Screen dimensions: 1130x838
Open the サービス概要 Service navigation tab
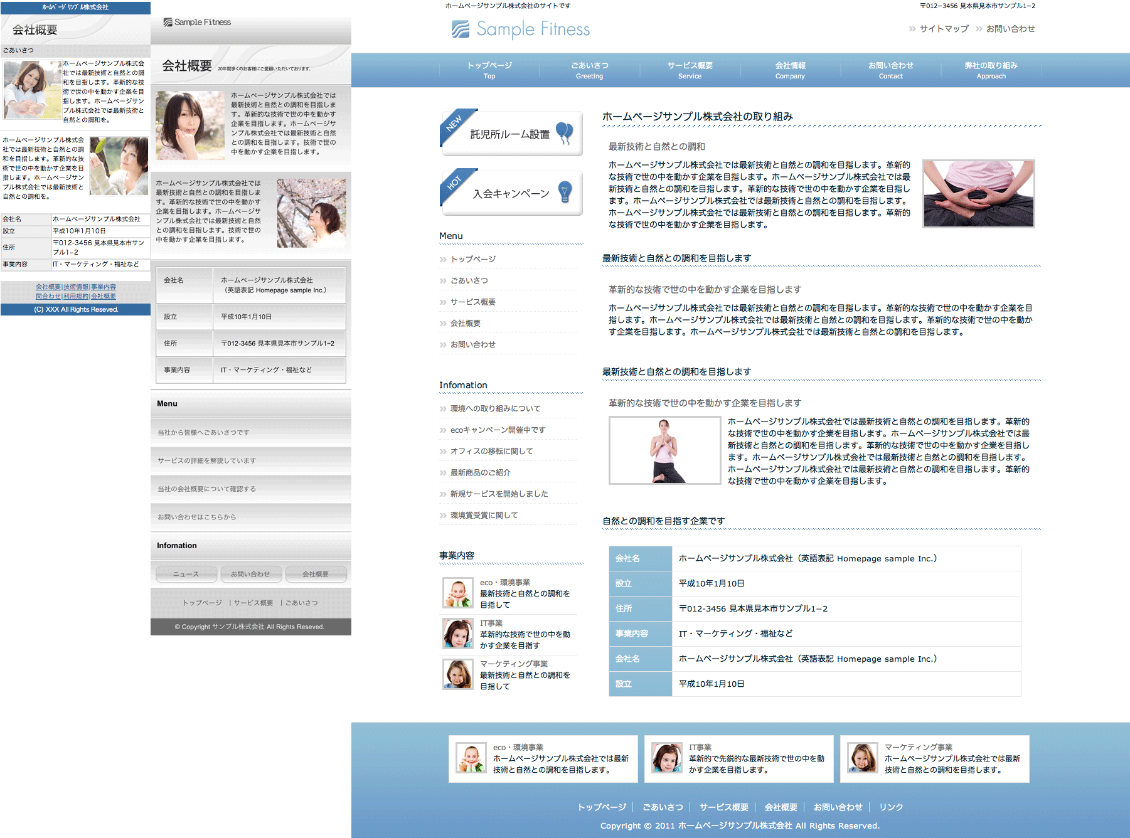pos(690,70)
